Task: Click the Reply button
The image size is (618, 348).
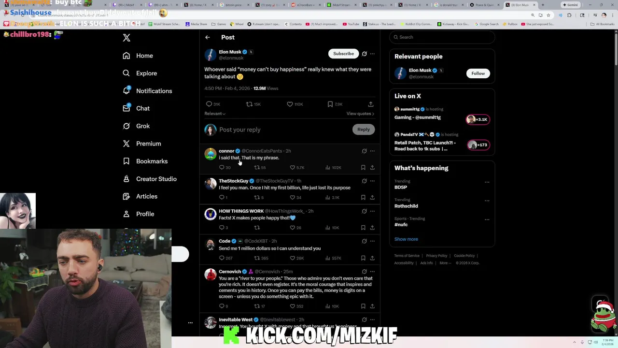Action: pyautogui.click(x=364, y=130)
